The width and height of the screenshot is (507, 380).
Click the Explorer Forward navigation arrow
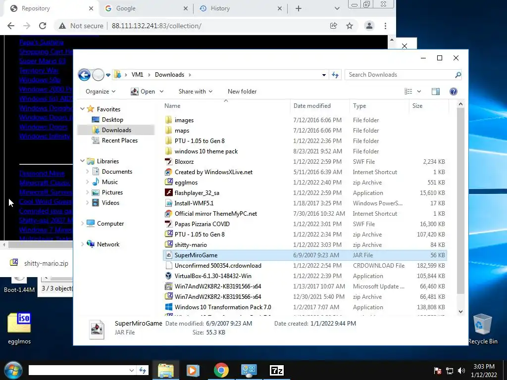click(x=98, y=75)
